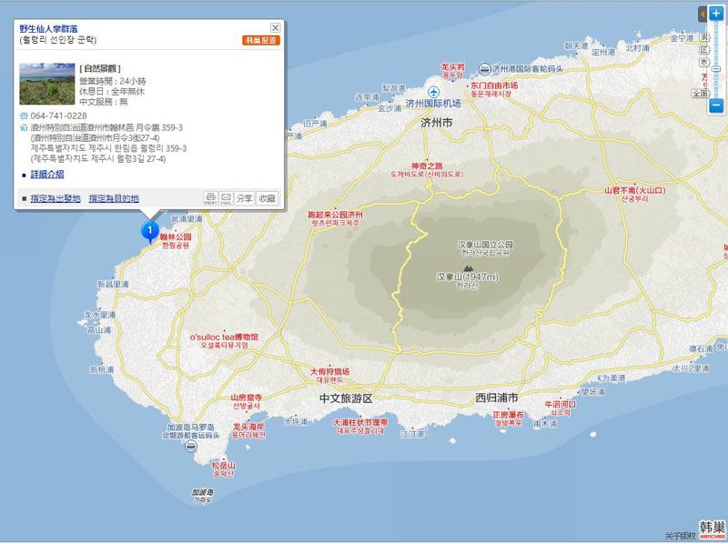Set zoom level to 区

click(704, 50)
